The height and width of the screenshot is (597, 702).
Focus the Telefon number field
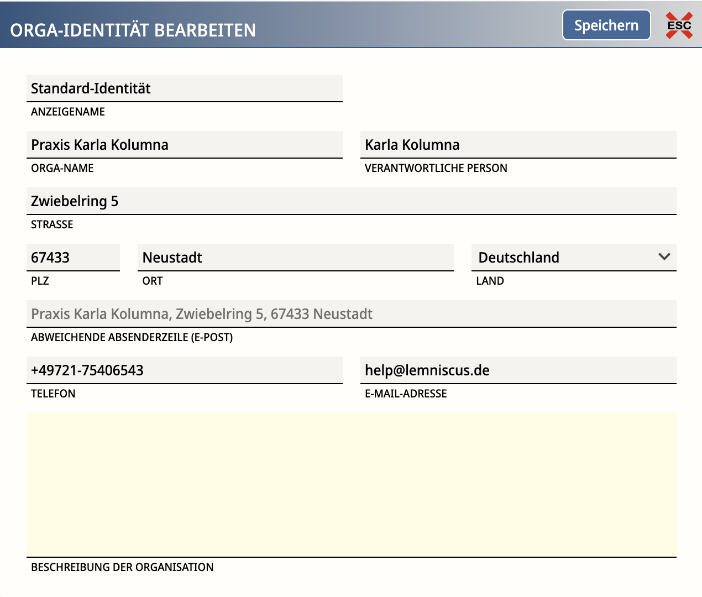tap(184, 370)
